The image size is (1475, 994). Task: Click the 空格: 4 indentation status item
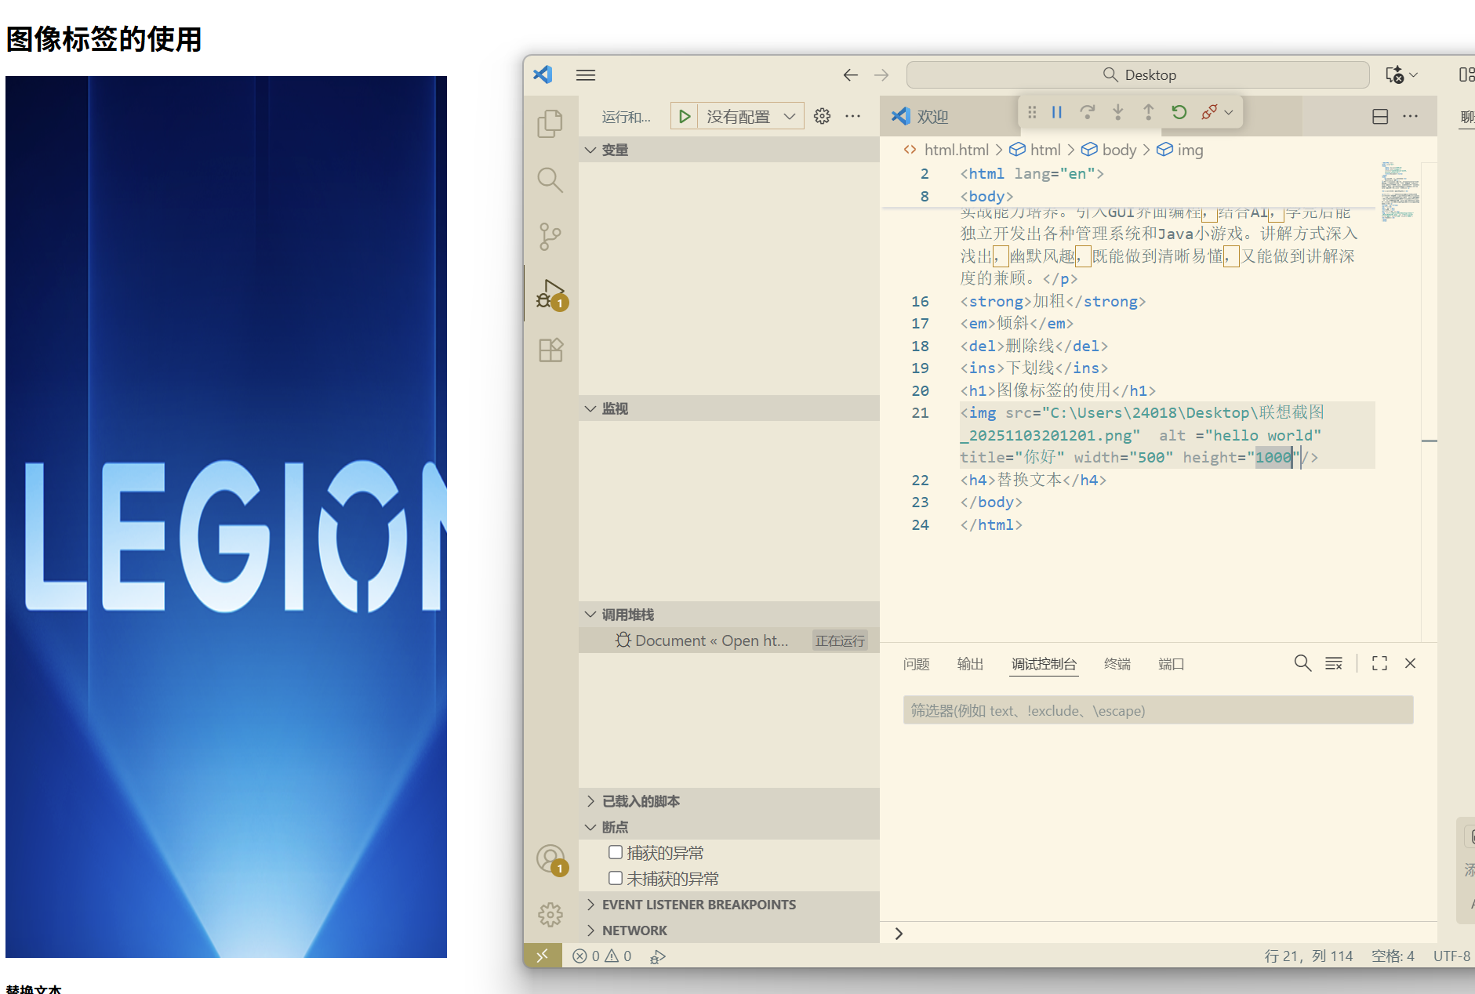(1393, 956)
